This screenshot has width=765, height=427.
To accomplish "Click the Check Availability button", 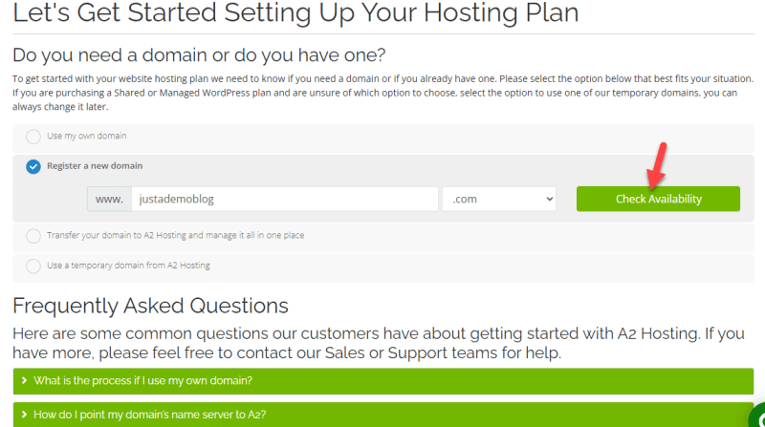I will 658,199.
